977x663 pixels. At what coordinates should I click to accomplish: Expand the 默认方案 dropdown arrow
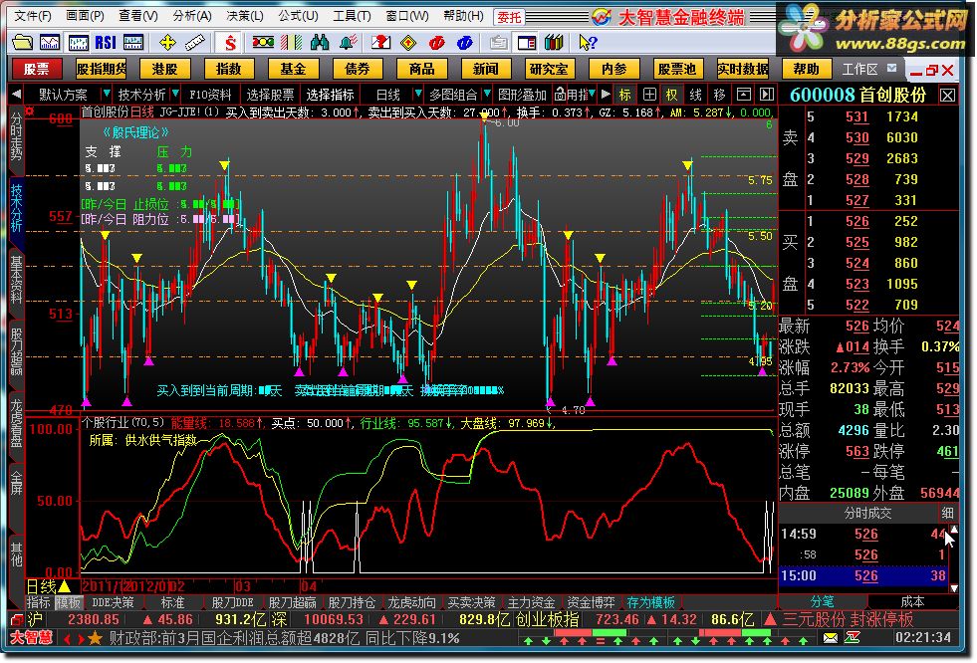pos(107,94)
